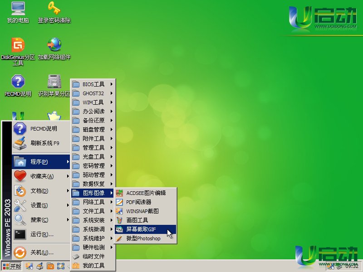The height and width of the screenshot is (272, 363).
Task: Open the 我的电脑 desktop icon
Action: click(x=18, y=12)
